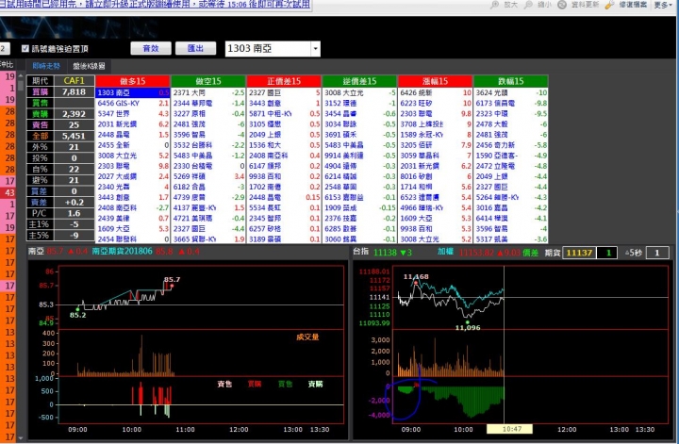The width and height of the screenshot is (679, 444).
Task: Switch to the 盤後K線圖 tab
Action: [x=89, y=66]
